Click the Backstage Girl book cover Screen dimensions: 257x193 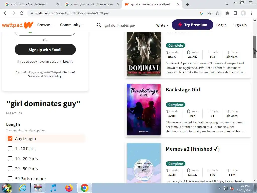tap(144, 110)
